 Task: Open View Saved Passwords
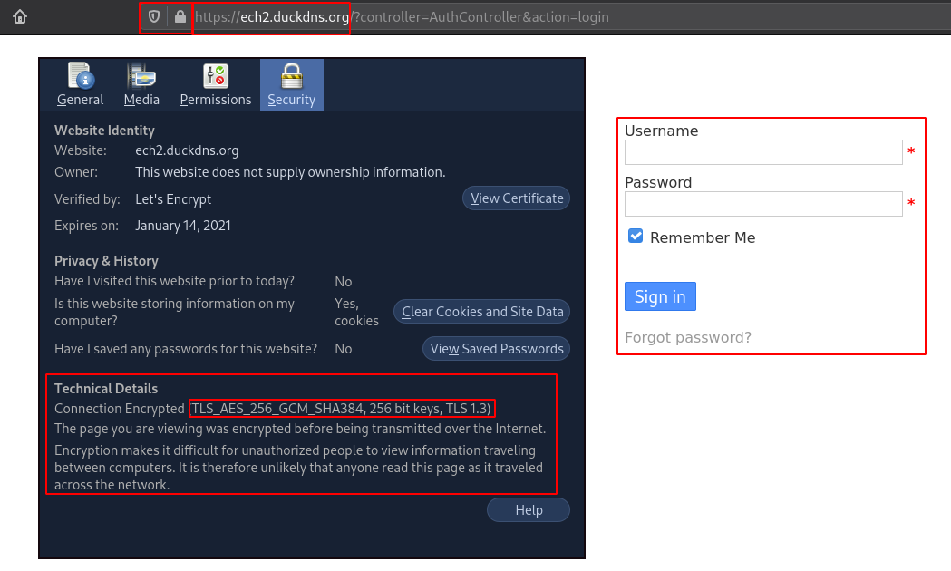click(x=496, y=349)
